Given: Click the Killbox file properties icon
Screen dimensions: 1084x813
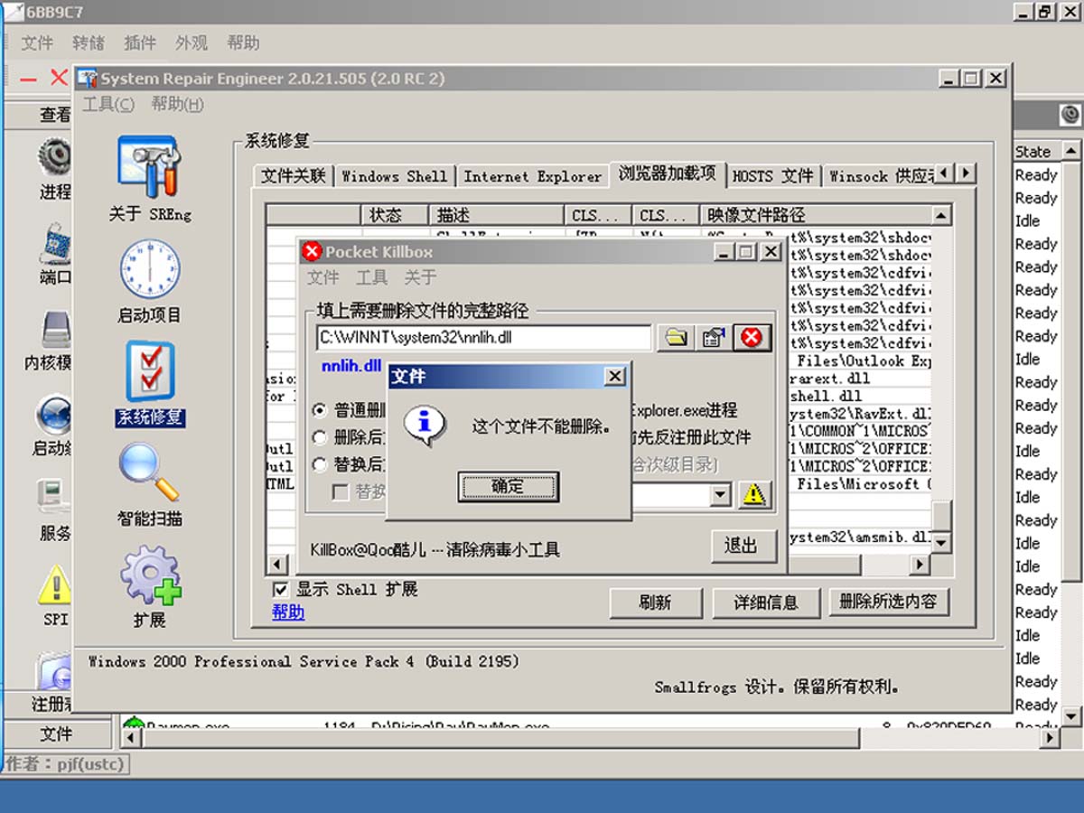Looking at the screenshot, I should click(714, 338).
